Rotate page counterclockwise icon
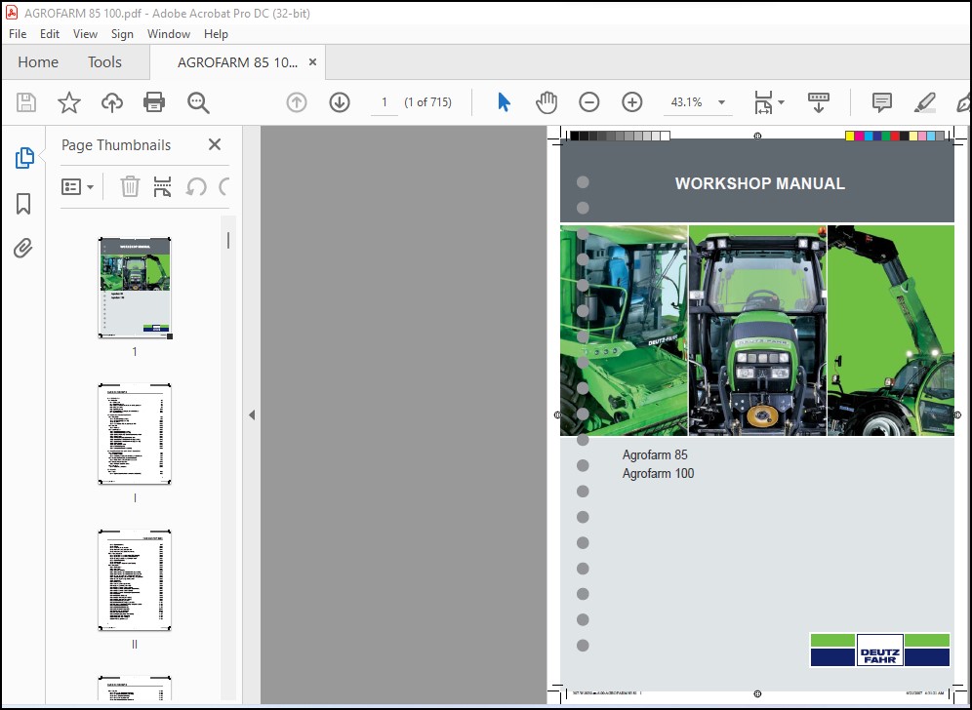The width and height of the screenshot is (972, 710). 196,186
